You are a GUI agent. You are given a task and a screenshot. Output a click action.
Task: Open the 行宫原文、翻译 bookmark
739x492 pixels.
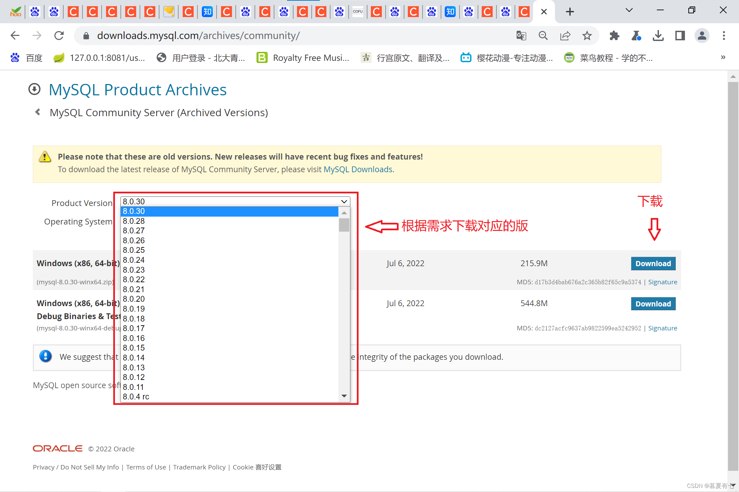click(x=405, y=58)
